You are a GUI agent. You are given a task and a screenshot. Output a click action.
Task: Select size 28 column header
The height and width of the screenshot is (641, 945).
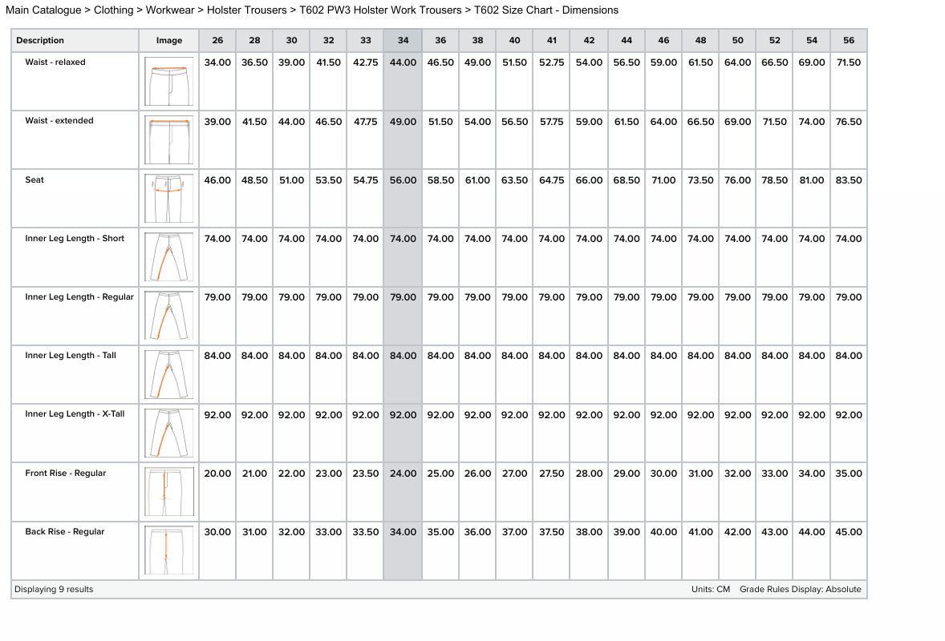(x=254, y=40)
